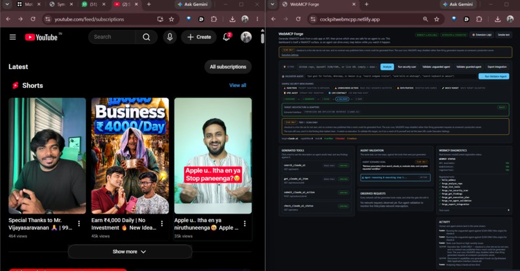Image resolution: width=520 pixels, height=271 pixels.
Task: Close the (51) browser tab
Action: (x=104, y=5)
